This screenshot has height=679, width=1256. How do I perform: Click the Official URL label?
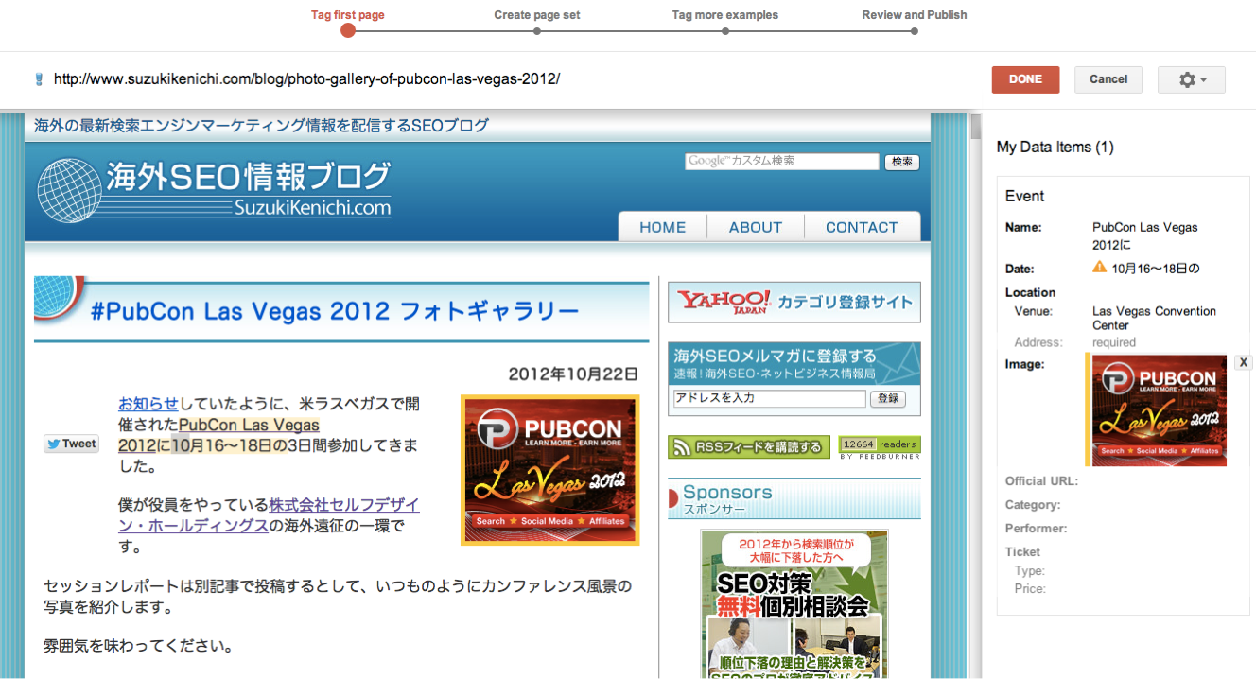pos(1041,481)
